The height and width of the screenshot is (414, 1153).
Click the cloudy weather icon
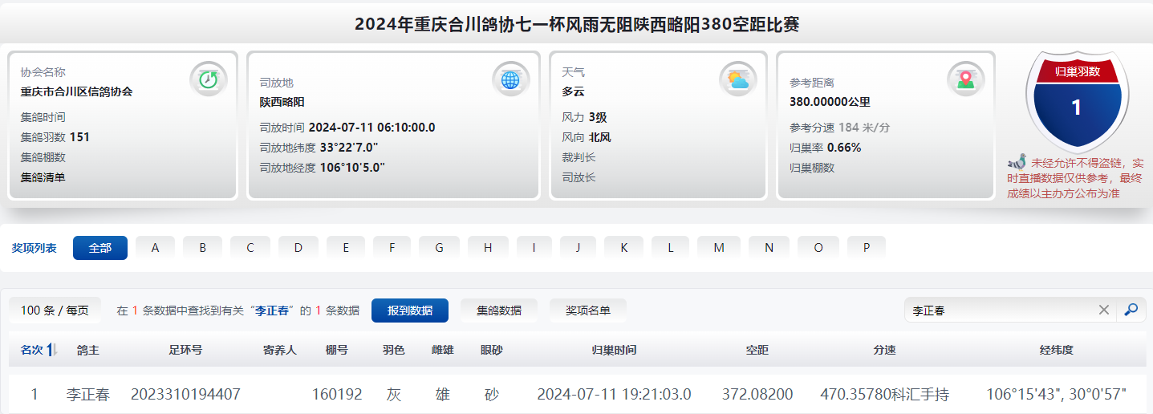[x=737, y=79]
